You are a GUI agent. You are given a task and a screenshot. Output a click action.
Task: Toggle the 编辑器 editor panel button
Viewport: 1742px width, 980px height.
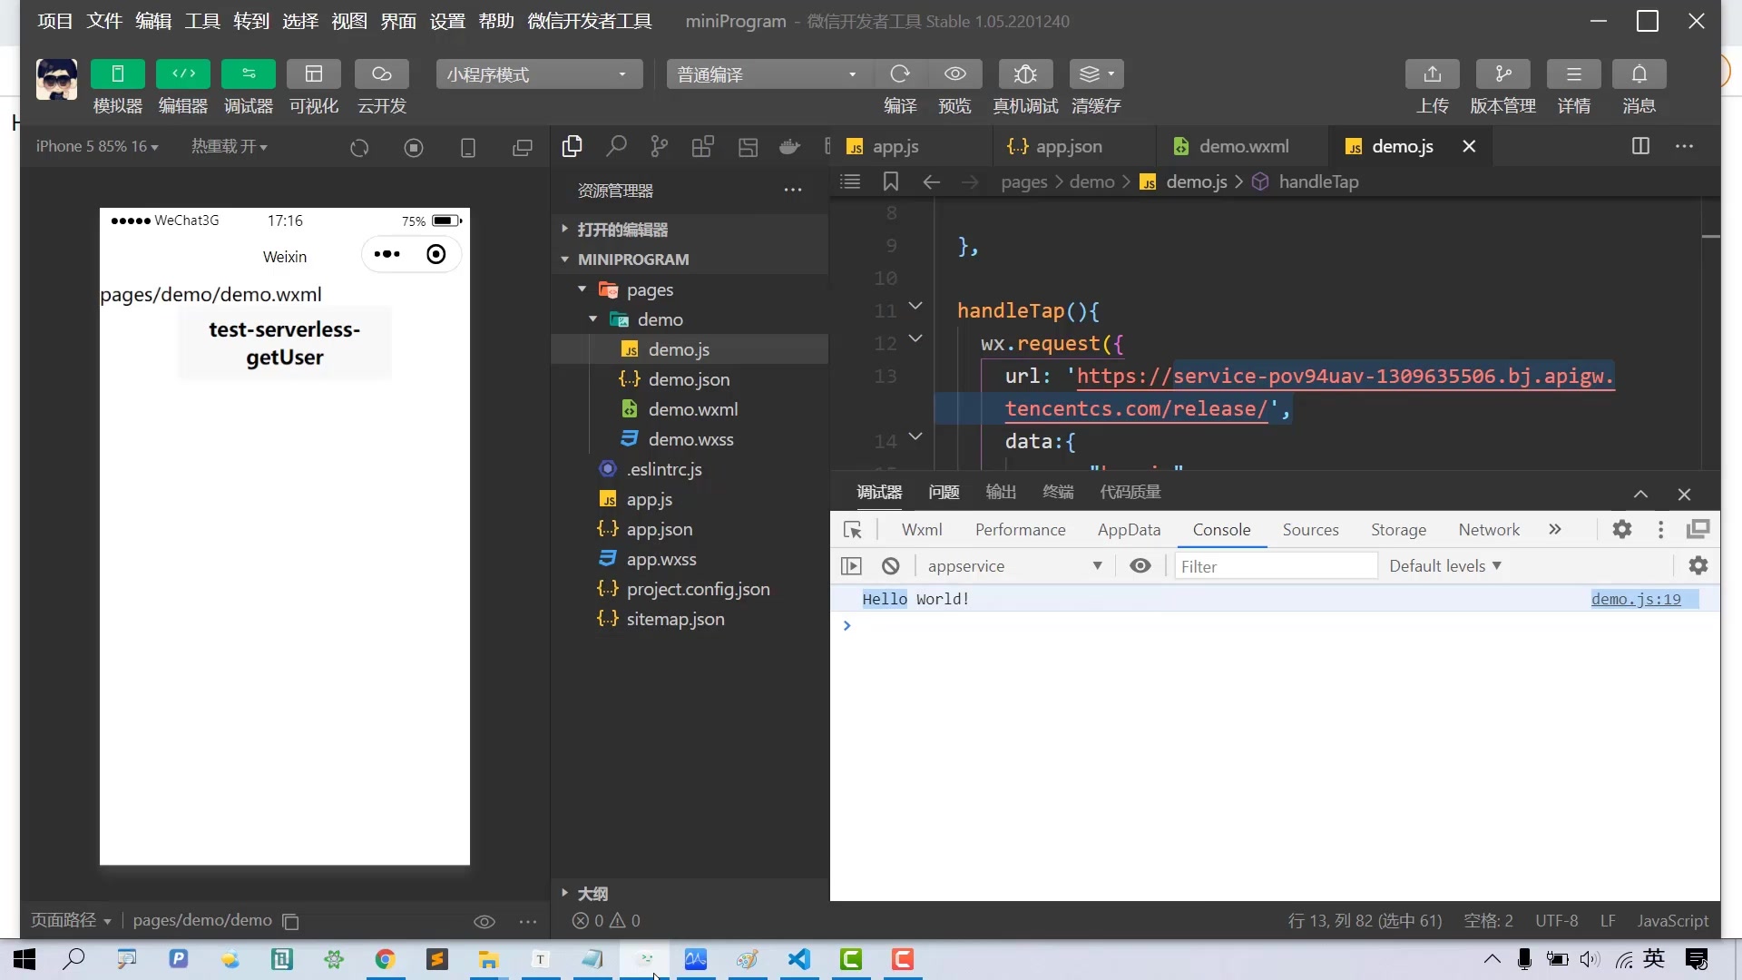(x=183, y=73)
